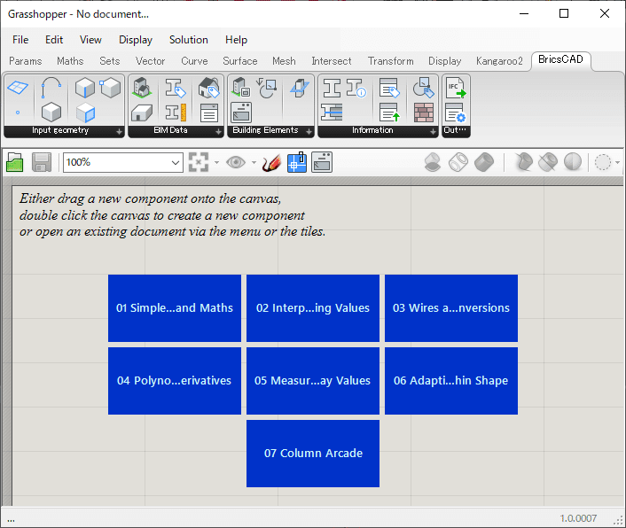Select the cube with highlighted vertex icon
Image resolution: width=626 pixels, height=528 pixels.
pos(110,88)
